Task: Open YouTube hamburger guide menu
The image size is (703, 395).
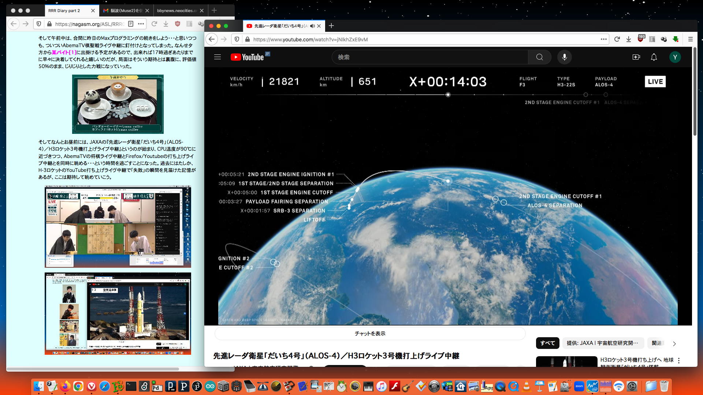Action: 217,57
